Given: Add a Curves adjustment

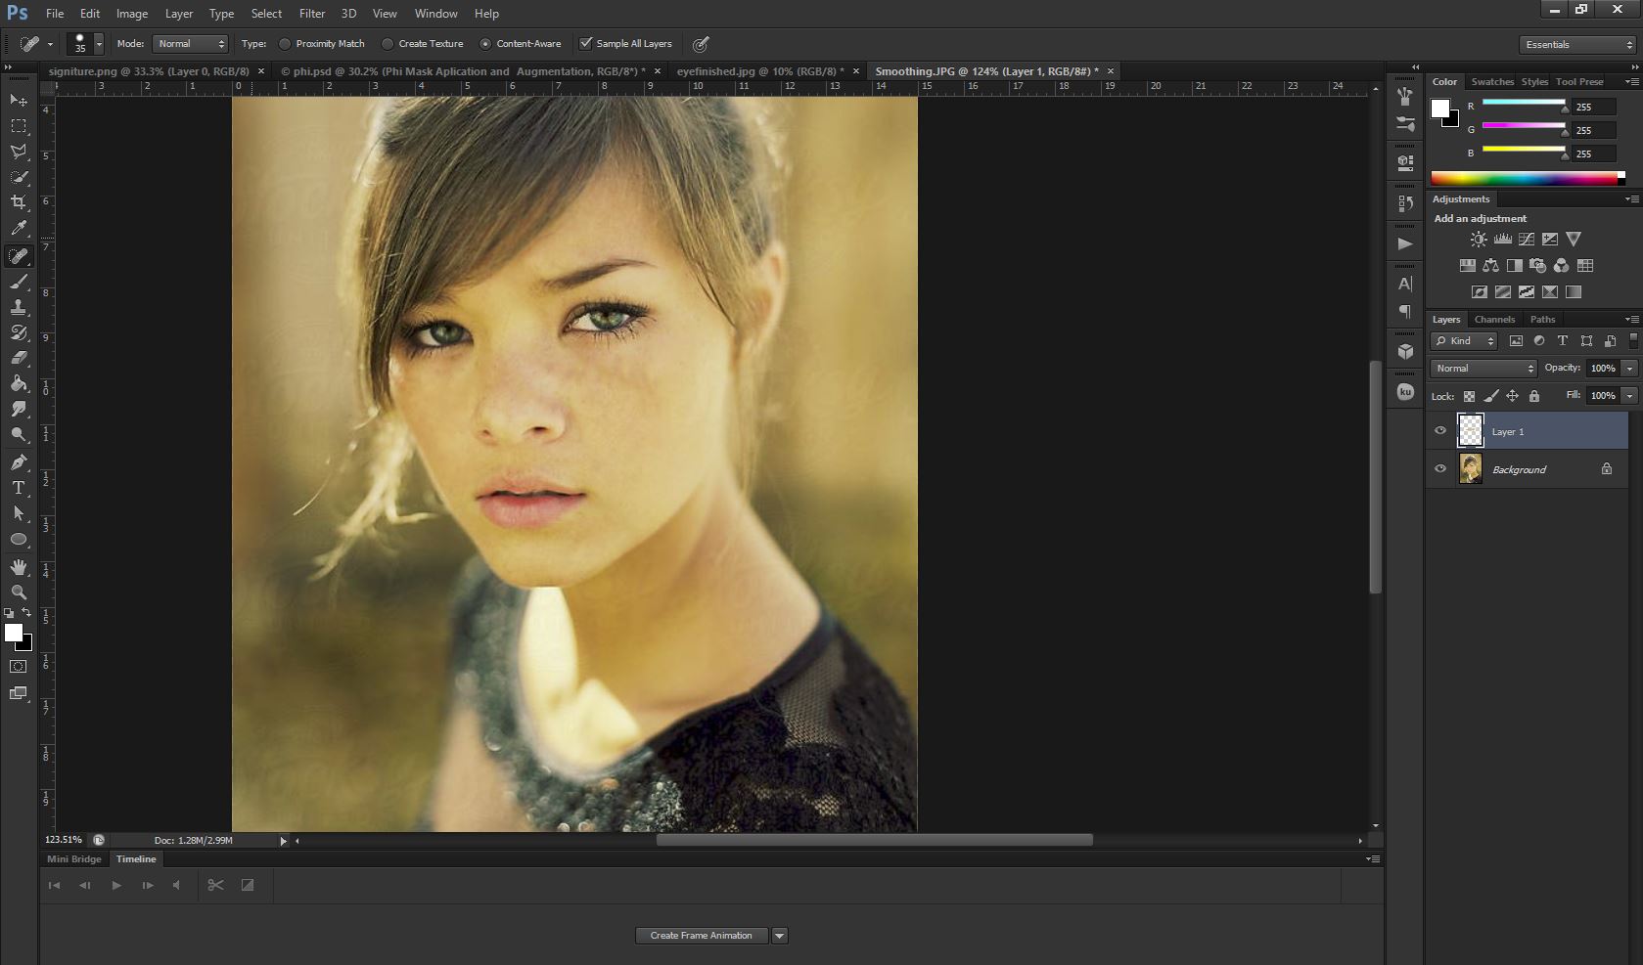Looking at the screenshot, I should [x=1527, y=239].
